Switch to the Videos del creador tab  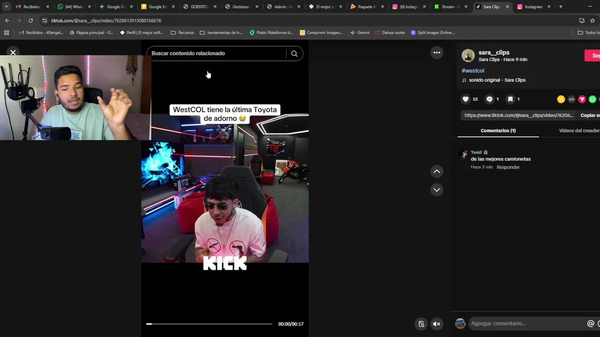coord(579,131)
